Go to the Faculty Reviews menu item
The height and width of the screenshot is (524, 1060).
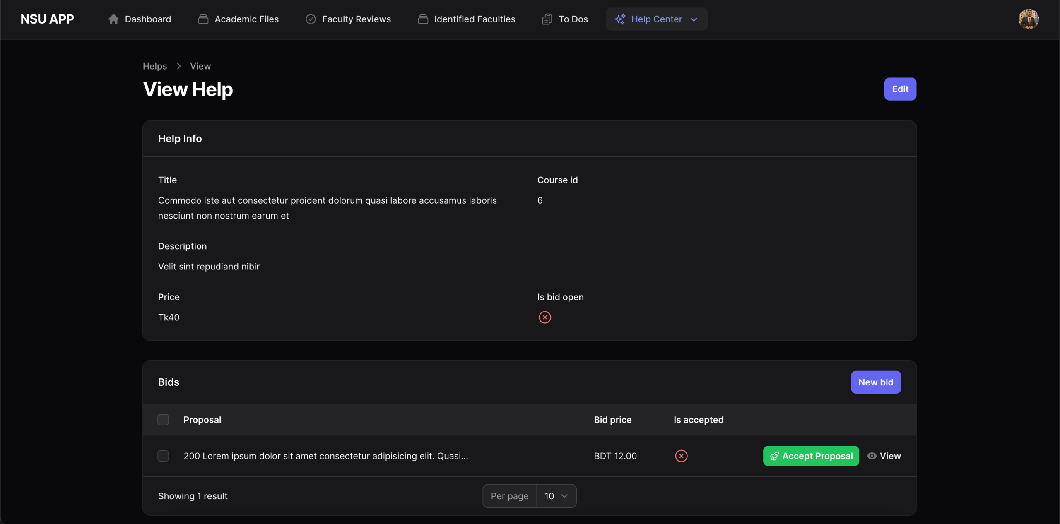[356, 19]
